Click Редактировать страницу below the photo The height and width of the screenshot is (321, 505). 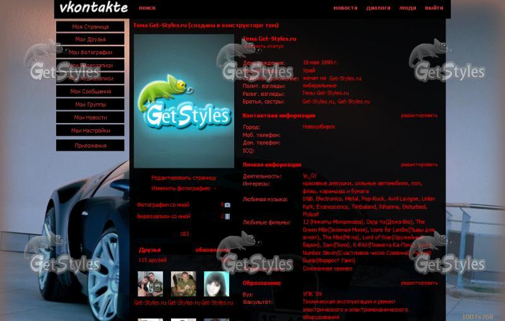click(x=184, y=178)
